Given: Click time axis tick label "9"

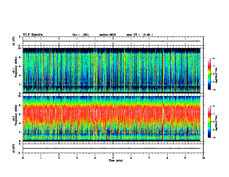Looking at the screenshot, I should (185, 158).
